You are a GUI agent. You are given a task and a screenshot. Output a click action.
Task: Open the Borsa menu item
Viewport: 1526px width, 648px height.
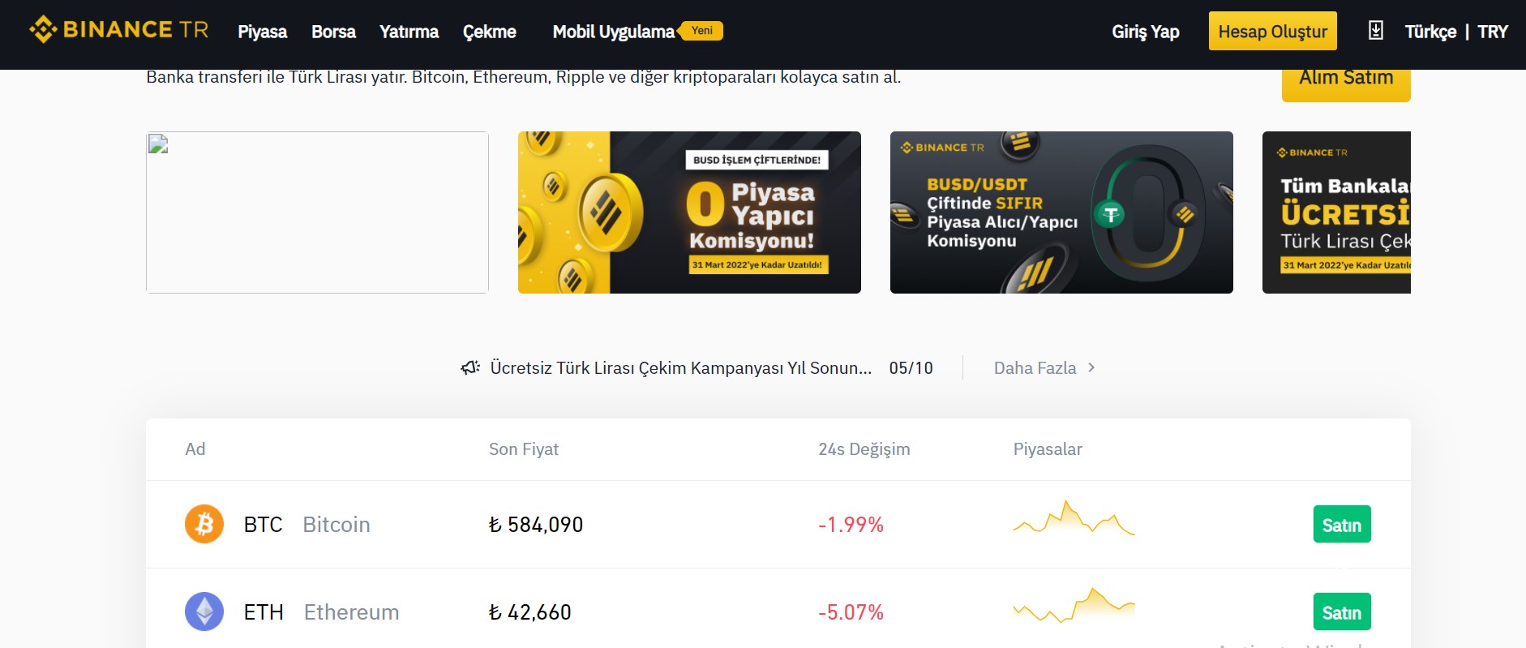click(333, 32)
